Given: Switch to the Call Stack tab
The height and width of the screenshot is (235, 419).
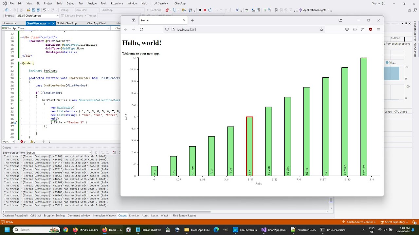Looking at the screenshot, I should (36, 216).
